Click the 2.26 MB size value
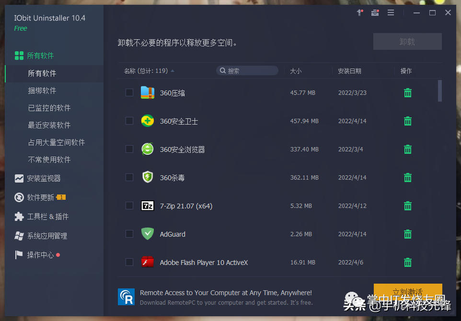Screen dimensions: 461x321 pos(301,234)
